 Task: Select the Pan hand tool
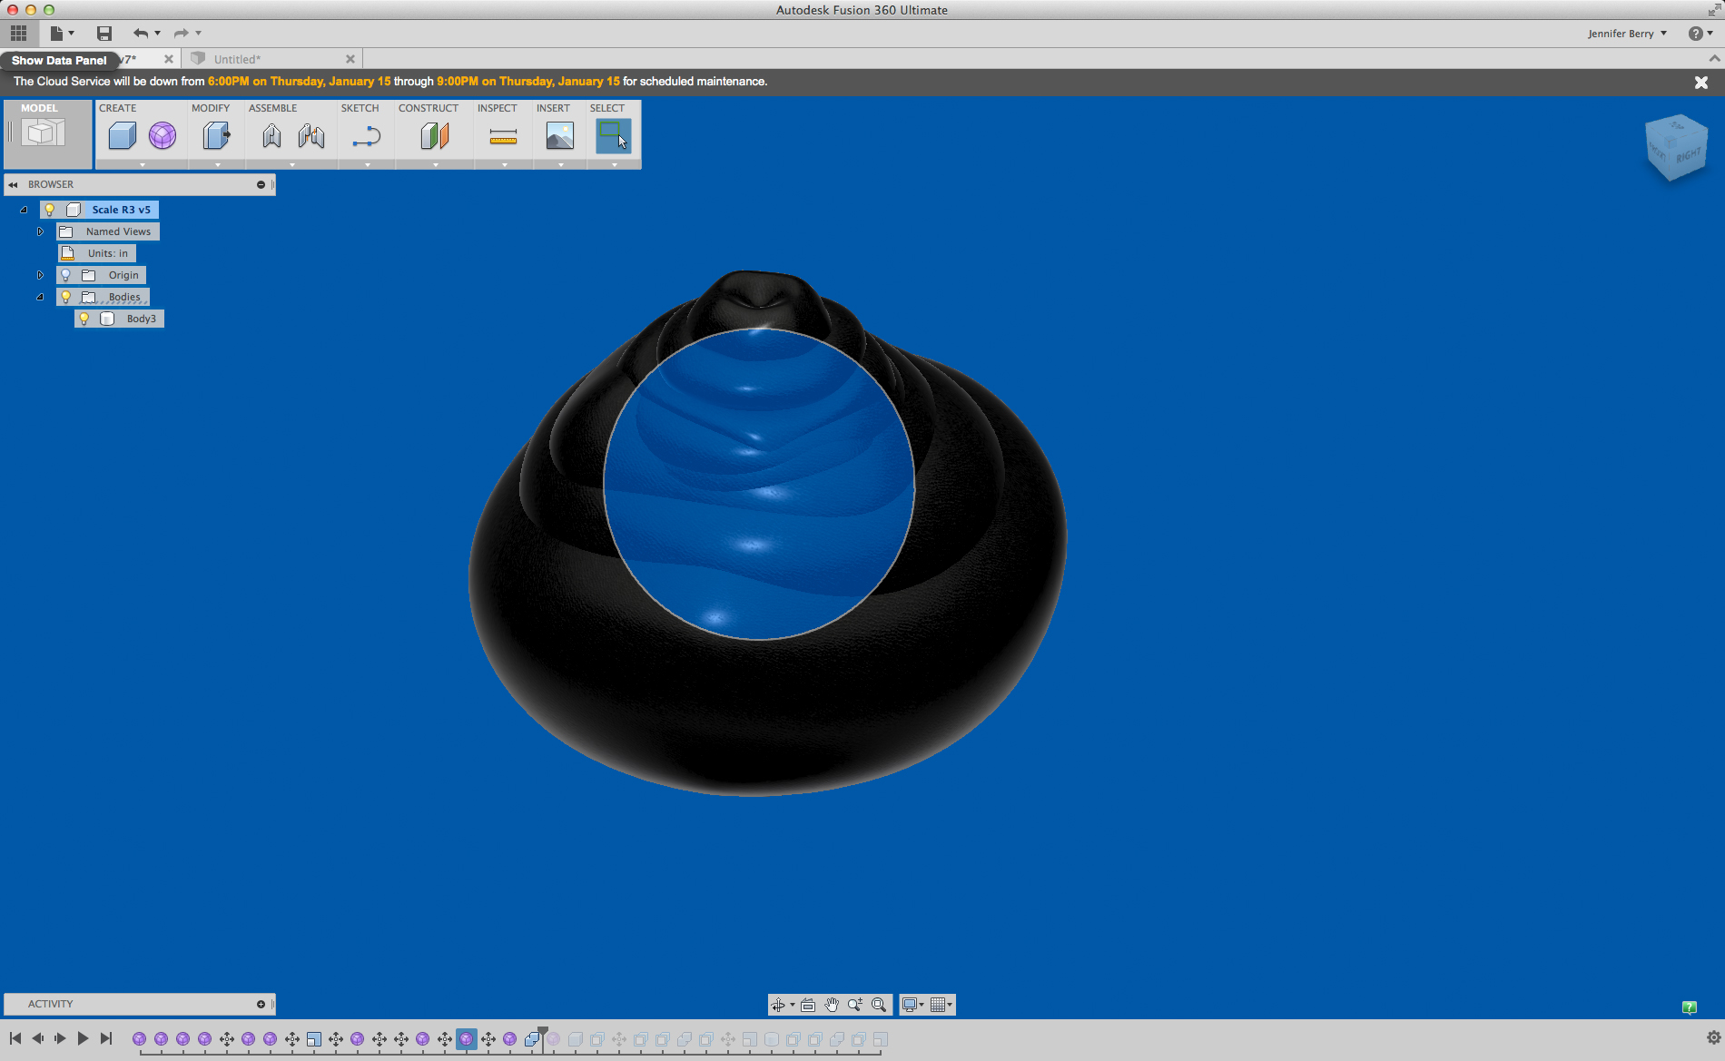(832, 1005)
